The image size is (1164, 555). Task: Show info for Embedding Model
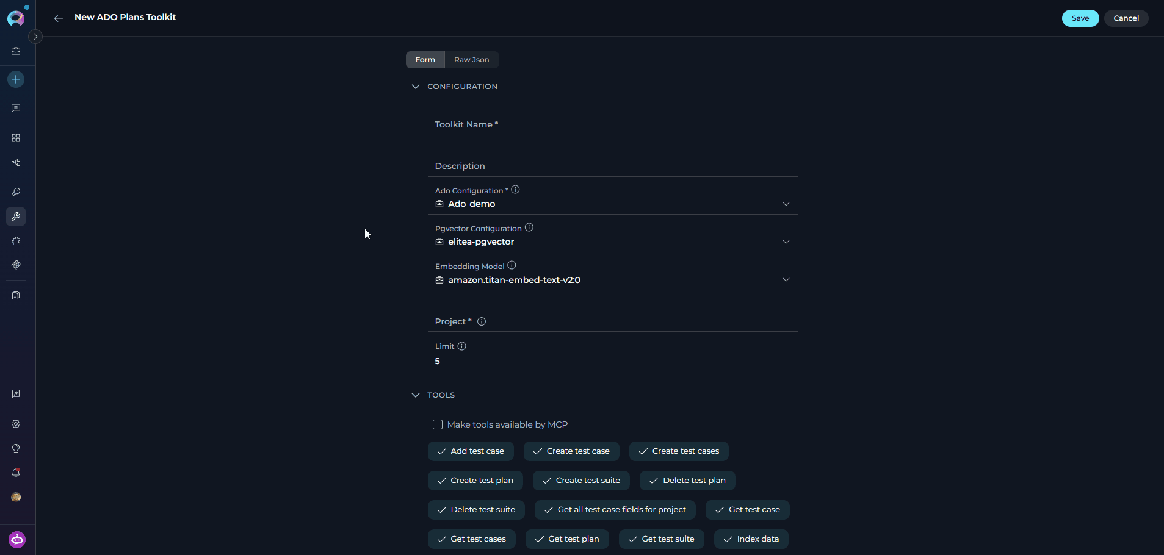512,265
